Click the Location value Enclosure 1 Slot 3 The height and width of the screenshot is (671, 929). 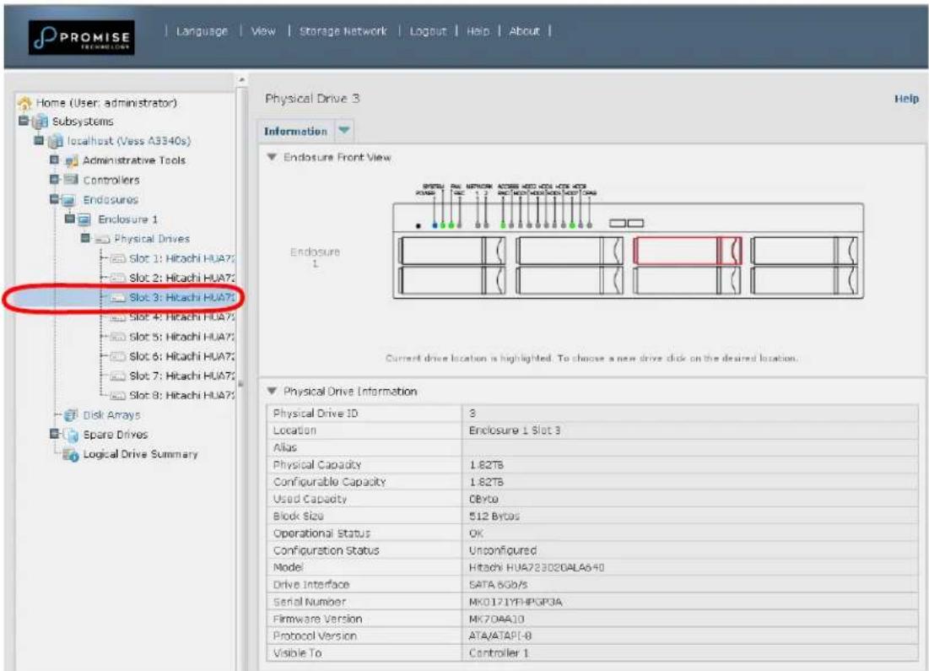click(514, 430)
